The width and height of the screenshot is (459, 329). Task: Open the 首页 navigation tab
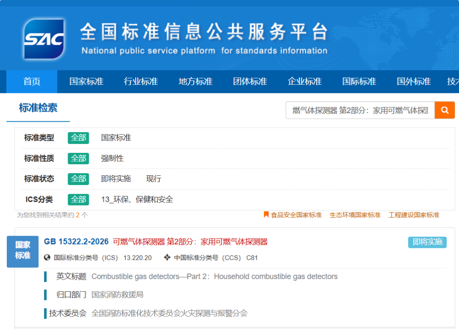(32, 82)
